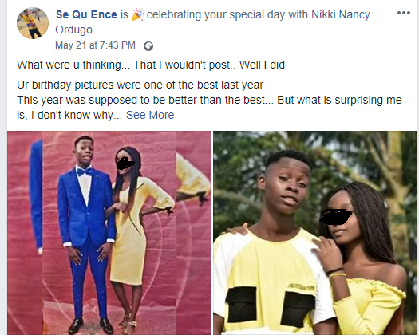Viewport: 419px width, 335px height.
Task: Open the yellow shirt couple photo
Action: coord(315,233)
